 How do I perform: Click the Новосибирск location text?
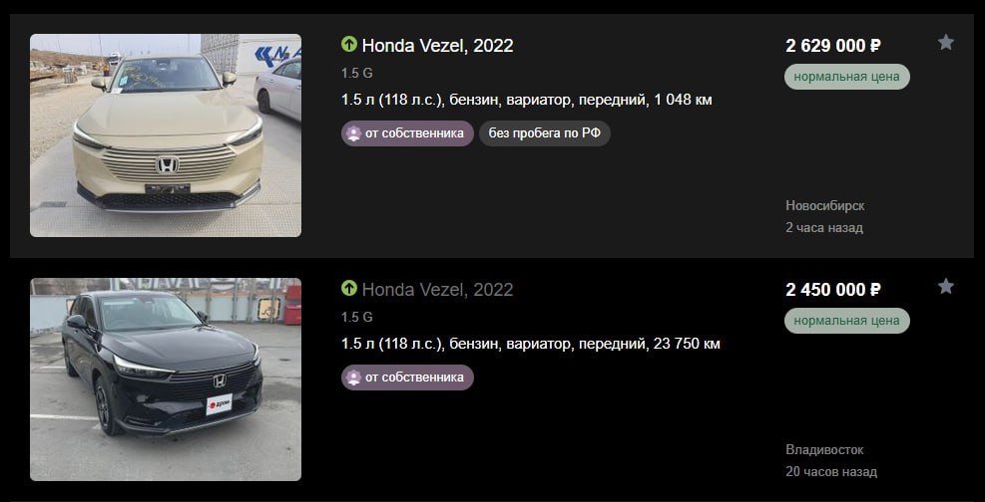click(825, 205)
